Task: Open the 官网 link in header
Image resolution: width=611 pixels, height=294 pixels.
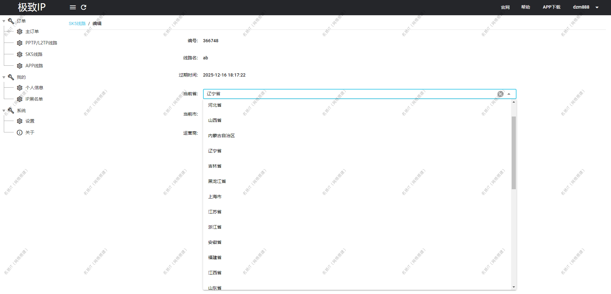Action: [505, 7]
